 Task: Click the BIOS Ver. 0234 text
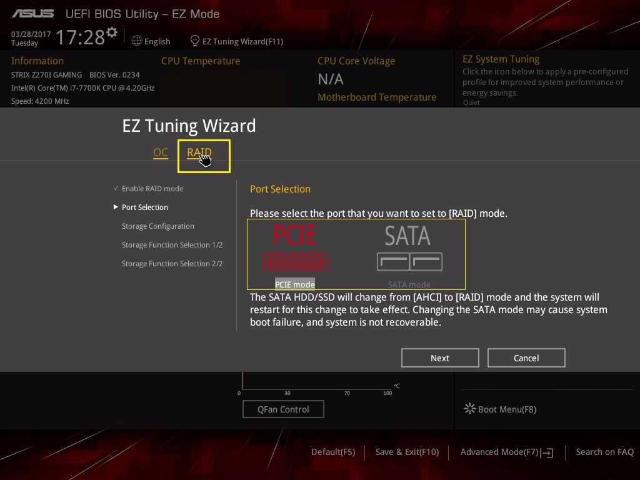114,75
